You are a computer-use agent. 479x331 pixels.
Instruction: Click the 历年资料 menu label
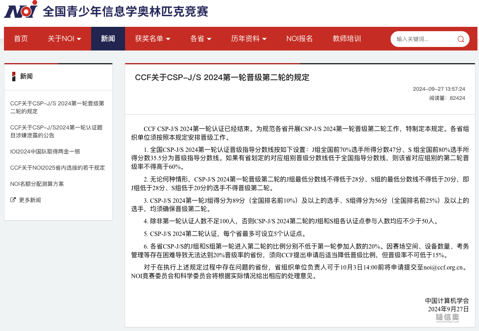[245, 39]
